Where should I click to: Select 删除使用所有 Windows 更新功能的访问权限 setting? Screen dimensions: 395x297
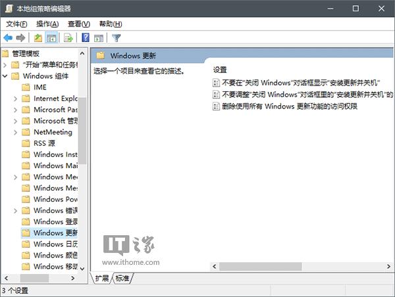pyautogui.click(x=289, y=106)
